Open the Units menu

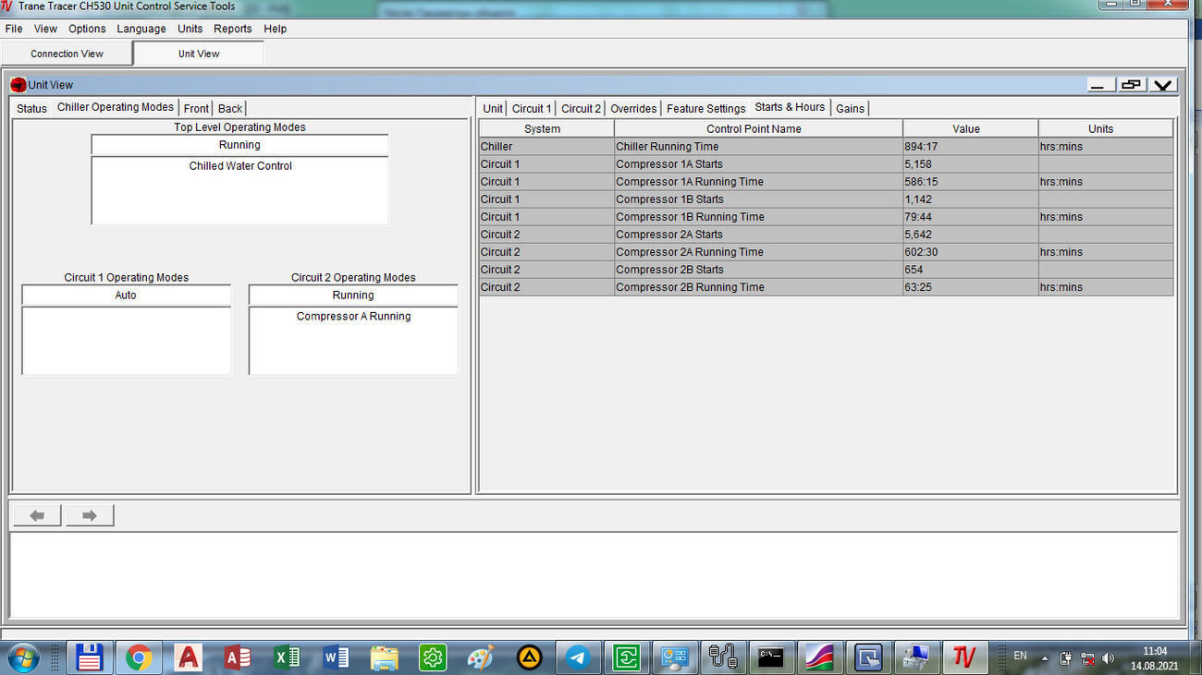(x=190, y=29)
